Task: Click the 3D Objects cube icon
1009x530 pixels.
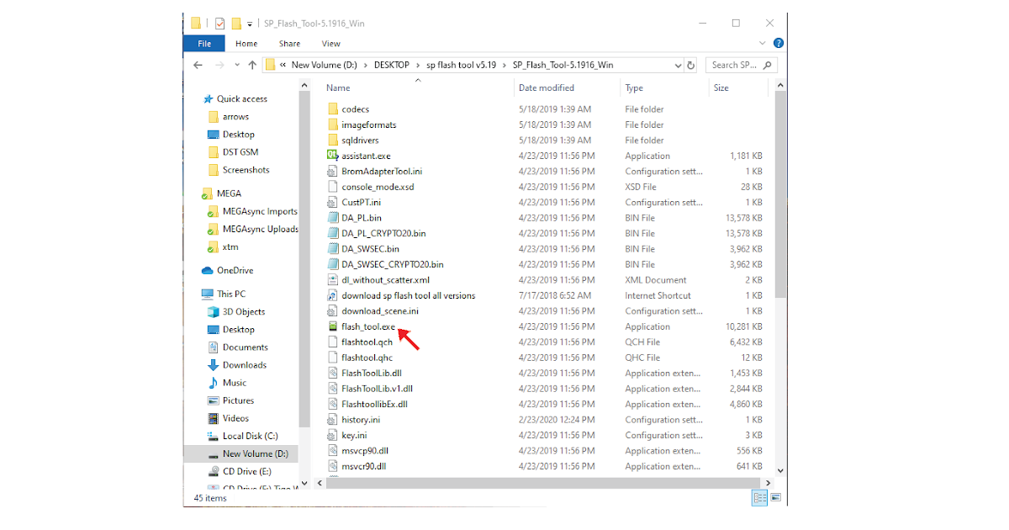Action: (x=214, y=312)
